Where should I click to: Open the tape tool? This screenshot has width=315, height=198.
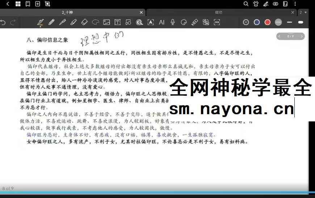point(139,22)
